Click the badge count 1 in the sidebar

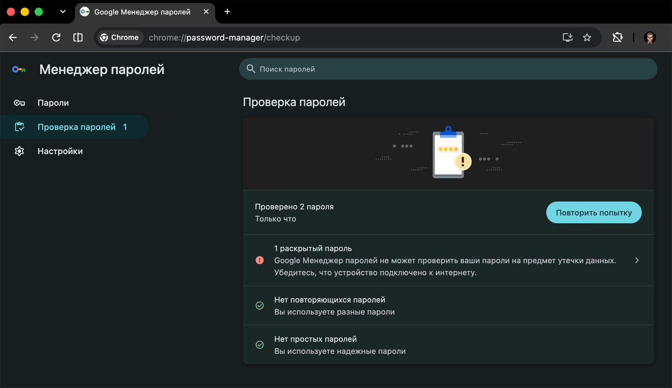coord(125,127)
